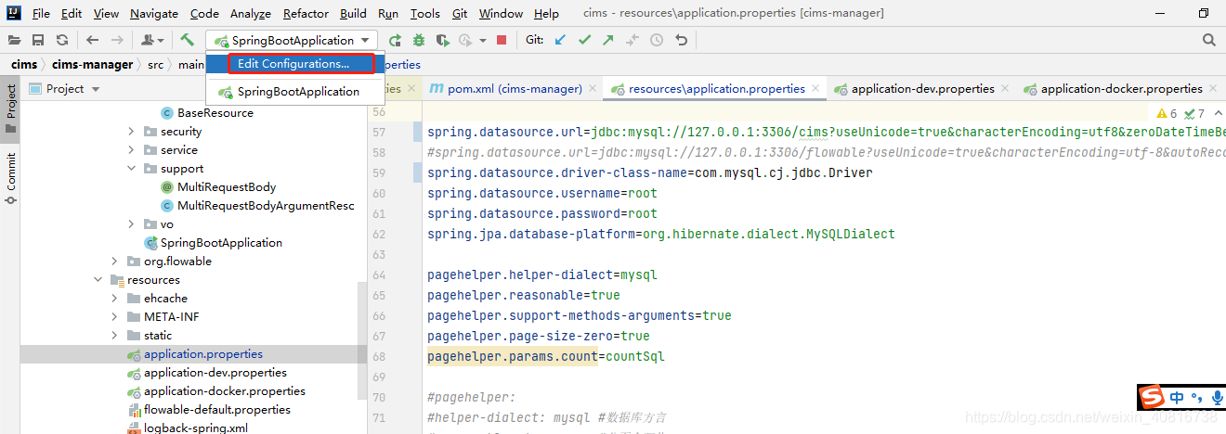Expand the META-INF folder
The height and width of the screenshot is (434, 1226).
click(x=114, y=317)
